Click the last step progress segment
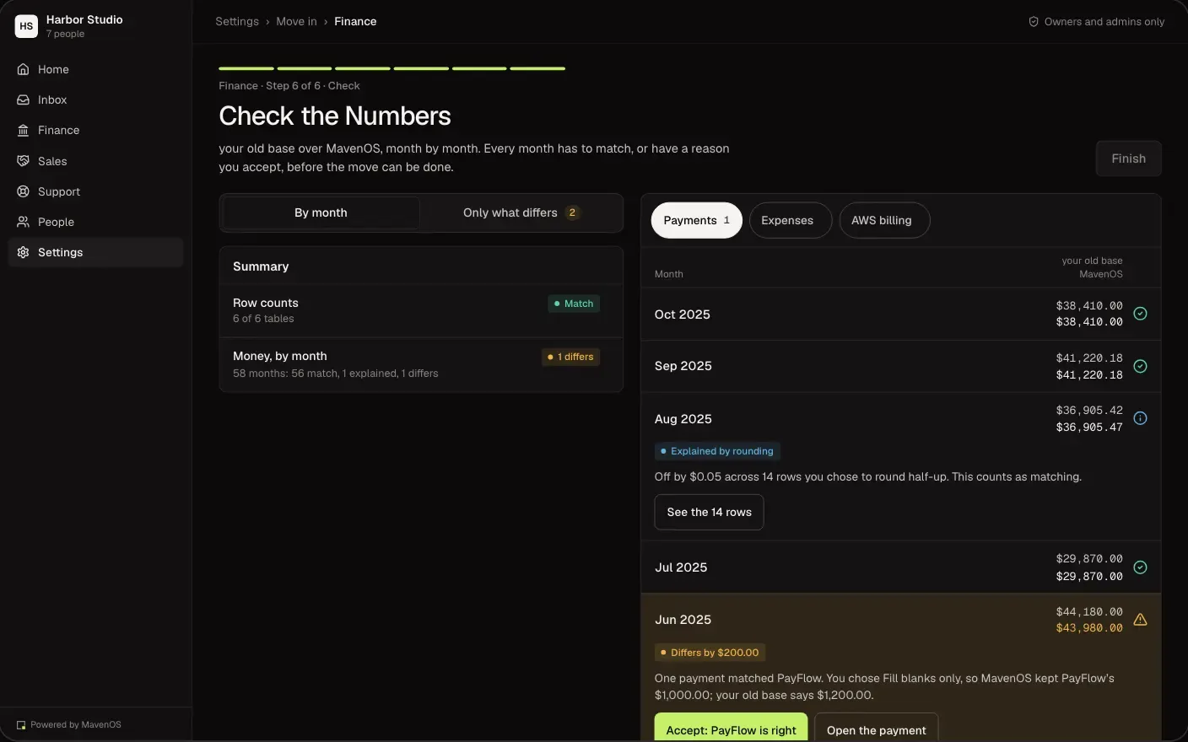1188x742 pixels. coord(537,68)
